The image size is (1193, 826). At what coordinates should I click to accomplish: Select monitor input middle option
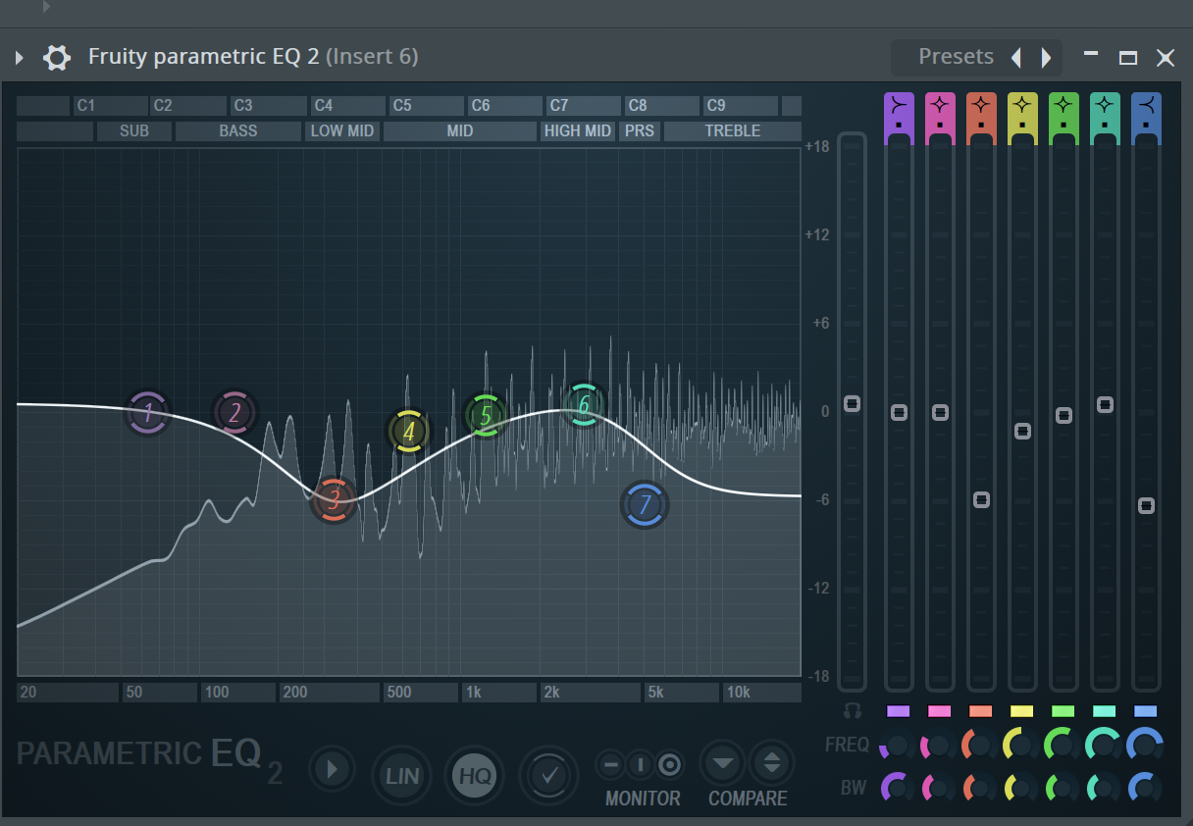[640, 764]
